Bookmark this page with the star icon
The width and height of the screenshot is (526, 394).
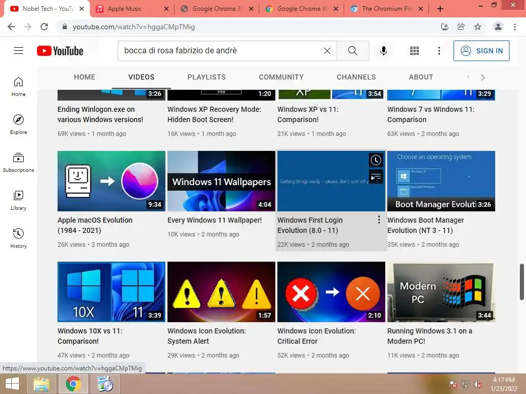[x=478, y=27]
